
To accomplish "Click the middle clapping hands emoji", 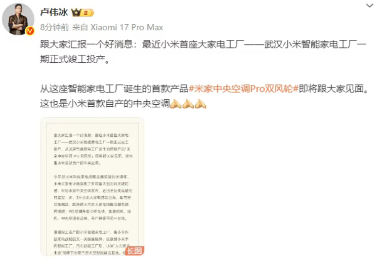I will click(188, 104).
